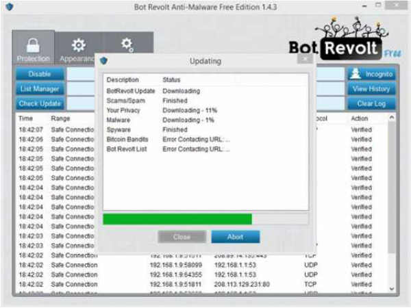The image size is (411, 308).
Task: Click the shield icon in Updating dialog title
Action: (104, 61)
